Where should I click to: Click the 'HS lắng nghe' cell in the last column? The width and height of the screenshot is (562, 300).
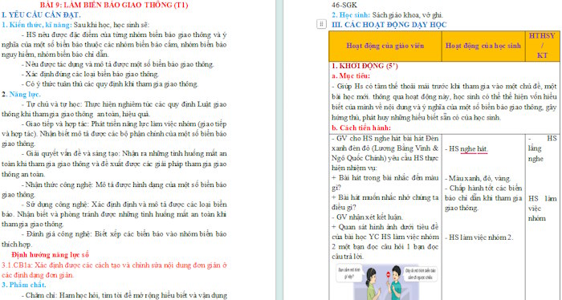click(x=542, y=148)
